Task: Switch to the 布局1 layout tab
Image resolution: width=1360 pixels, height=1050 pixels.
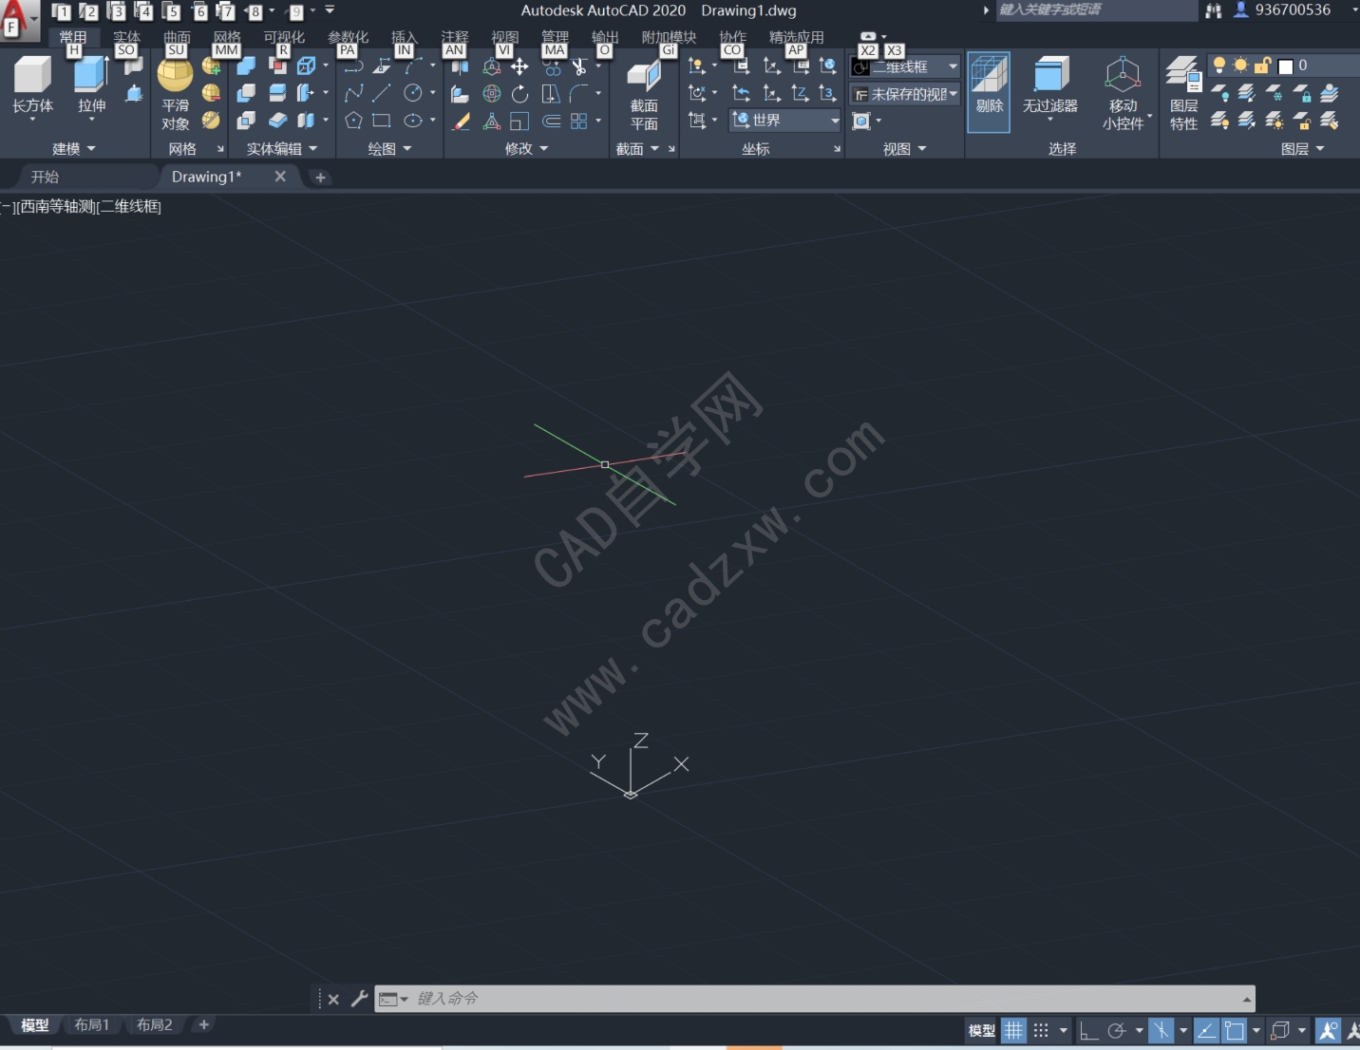Action: click(92, 1024)
